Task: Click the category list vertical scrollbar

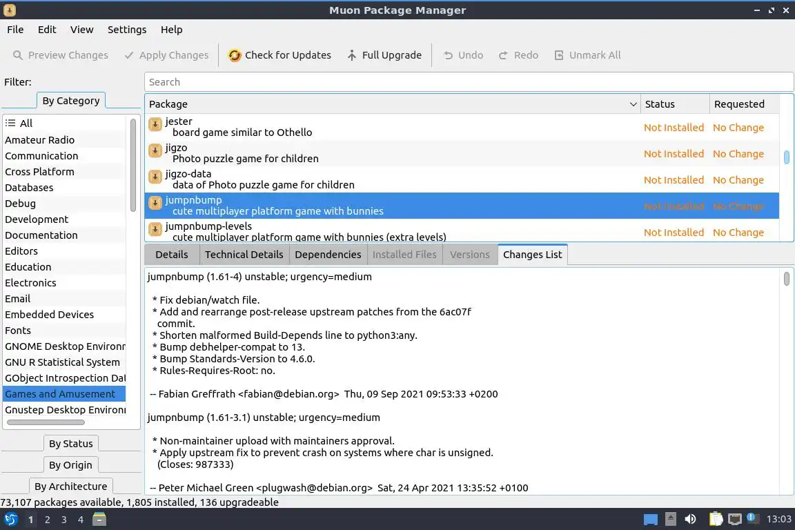Action: tap(132, 165)
